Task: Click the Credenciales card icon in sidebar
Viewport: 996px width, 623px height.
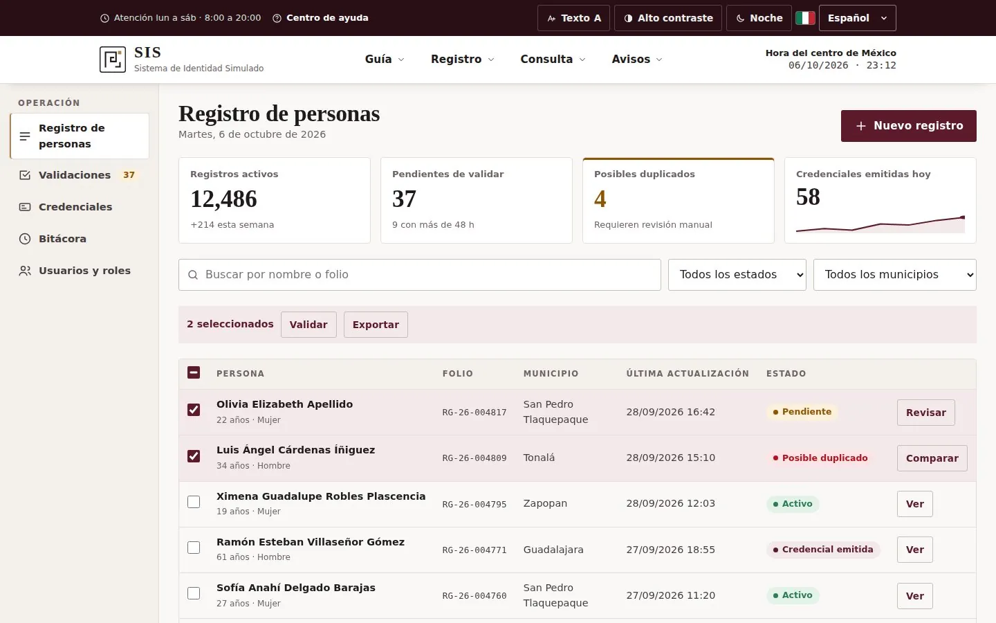Action: click(25, 207)
